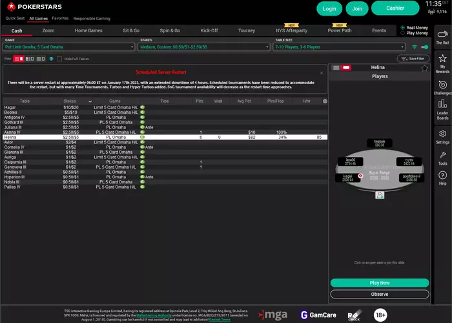
Task: Sort by Avg Pot column header
Action: (x=244, y=101)
